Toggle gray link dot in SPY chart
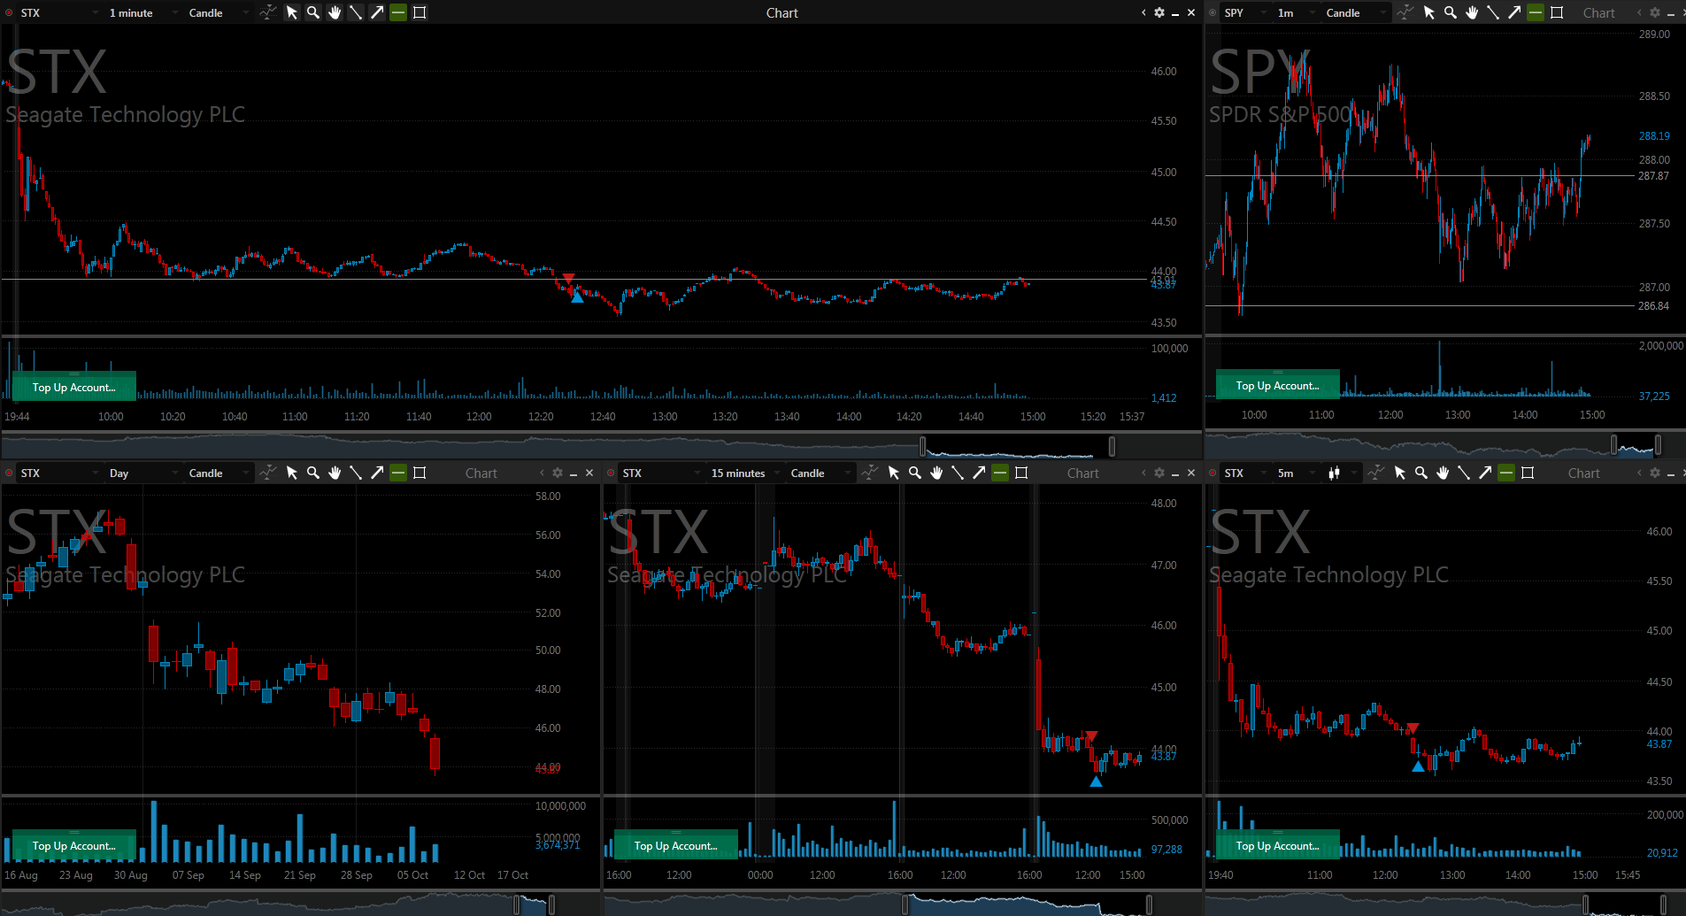 [1213, 12]
